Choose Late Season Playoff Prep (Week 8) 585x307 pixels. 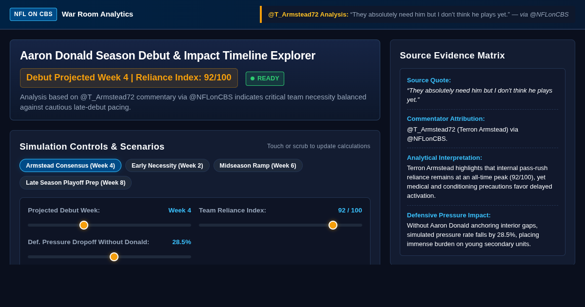pos(76,183)
